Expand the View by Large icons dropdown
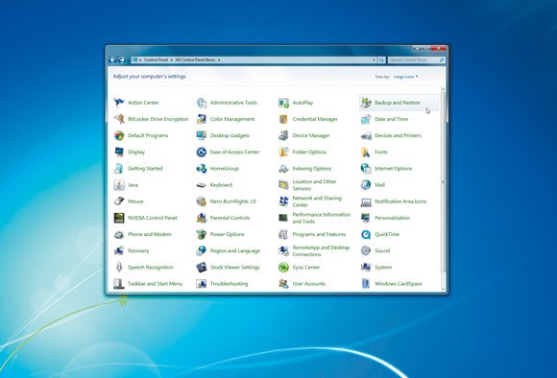 click(x=405, y=77)
